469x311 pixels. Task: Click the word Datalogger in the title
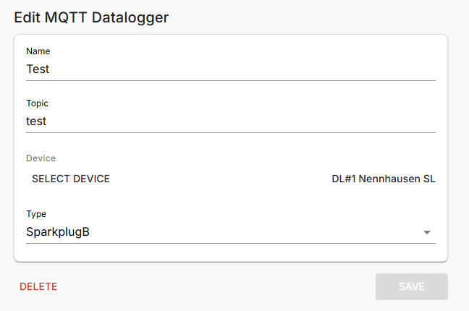coord(130,17)
